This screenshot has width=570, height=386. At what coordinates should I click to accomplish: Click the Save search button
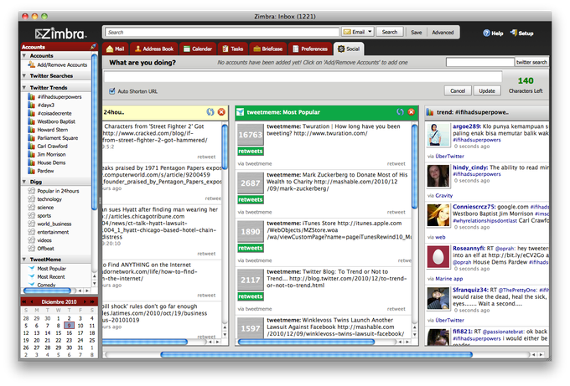click(417, 33)
